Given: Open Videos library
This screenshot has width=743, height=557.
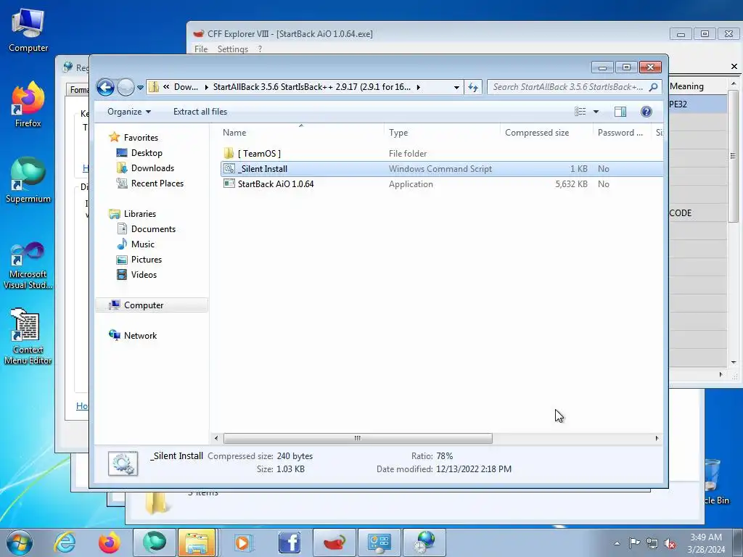Looking at the screenshot, I should click(144, 274).
